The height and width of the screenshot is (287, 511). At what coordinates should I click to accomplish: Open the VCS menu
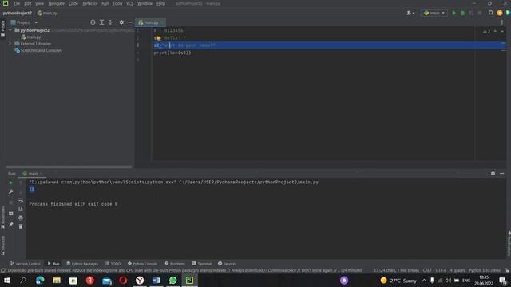pyautogui.click(x=129, y=3)
